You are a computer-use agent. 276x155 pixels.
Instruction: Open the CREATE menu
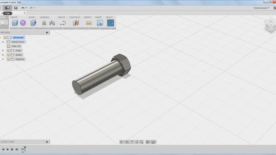coord(14,17)
